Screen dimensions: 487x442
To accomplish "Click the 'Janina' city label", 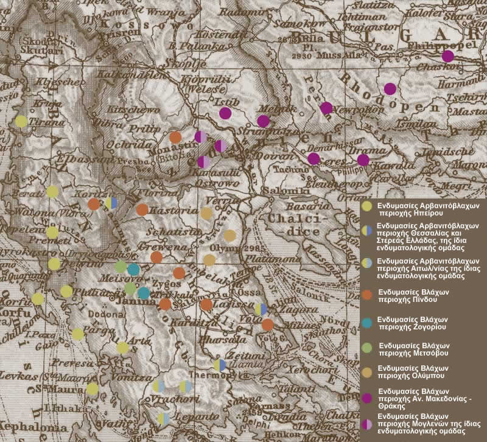I will [135, 301].
